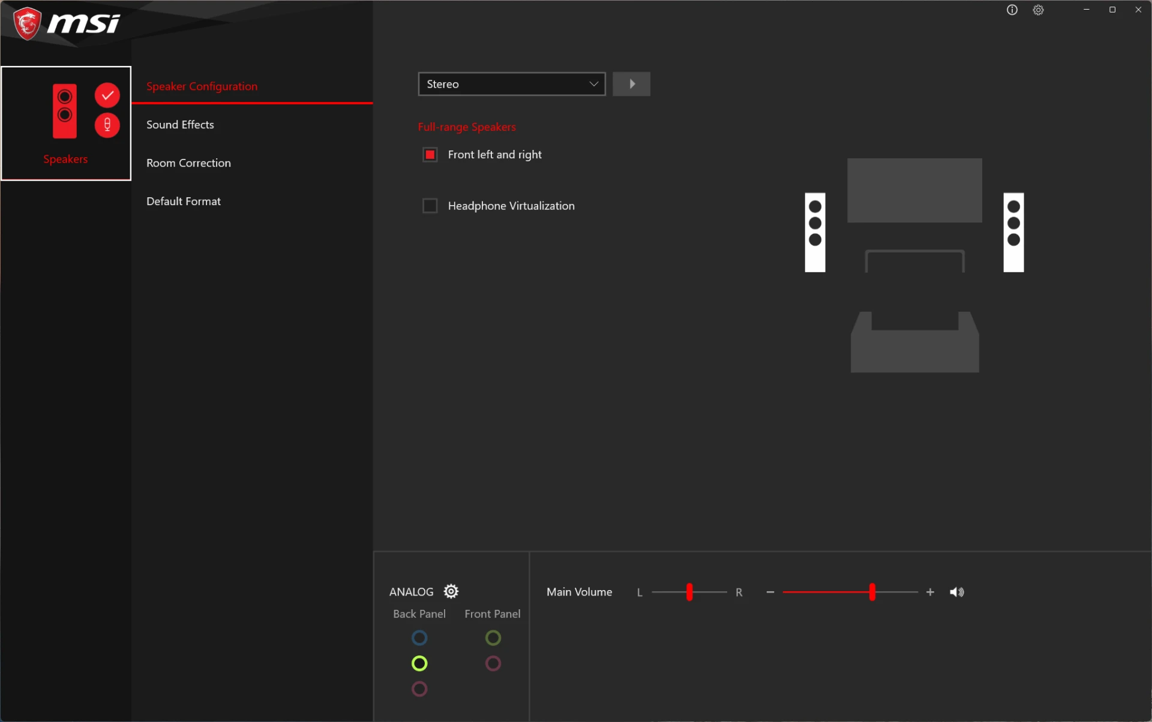This screenshot has width=1152, height=722.
Task: Click the red microphone device icon
Action: (x=107, y=125)
